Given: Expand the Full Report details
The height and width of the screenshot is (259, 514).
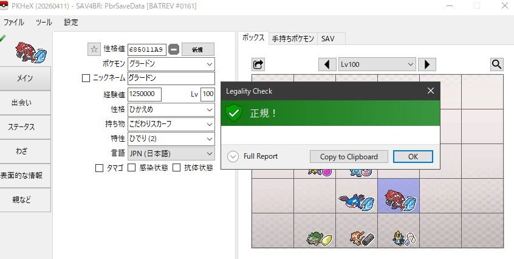Looking at the screenshot, I should [x=233, y=156].
